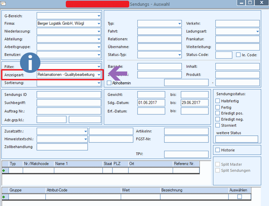Click the weitere Status input field
The height and width of the screenshot is (206, 269).
pyautogui.click(x=237, y=139)
